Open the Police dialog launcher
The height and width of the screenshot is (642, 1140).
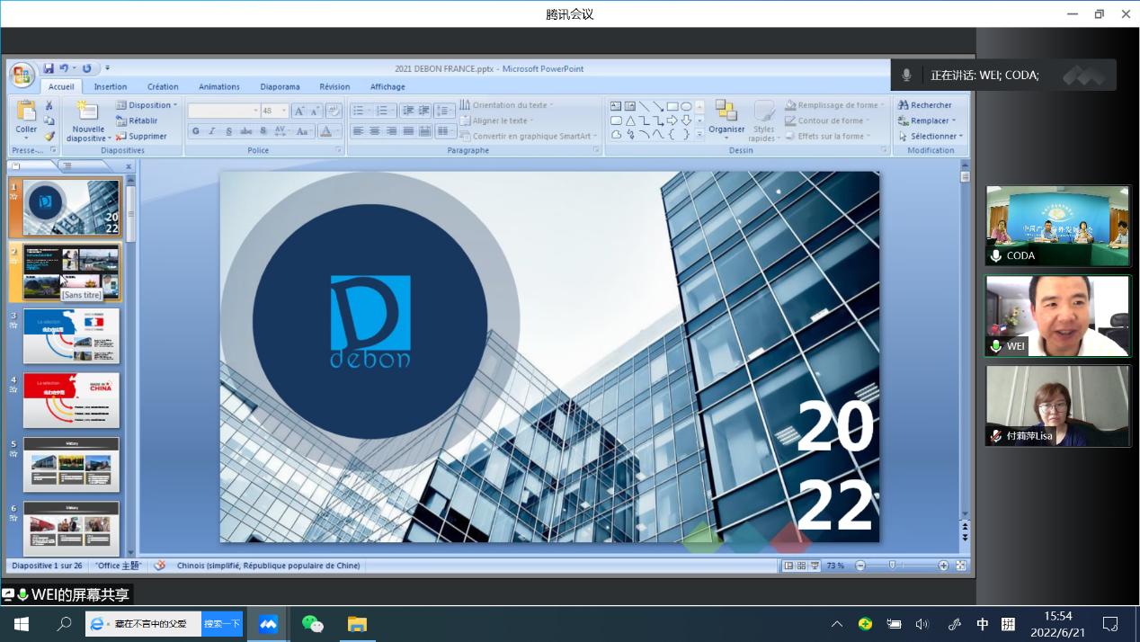coord(339,150)
